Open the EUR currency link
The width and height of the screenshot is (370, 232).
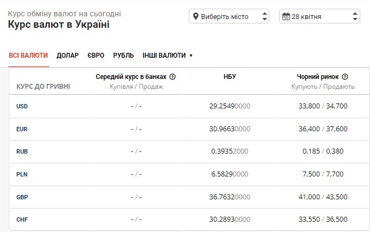tap(22, 129)
